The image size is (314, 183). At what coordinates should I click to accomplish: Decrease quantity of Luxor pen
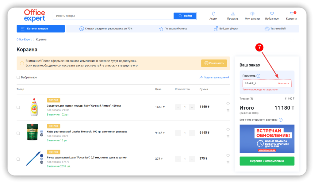pyautogui.click(x=178, y=159)
